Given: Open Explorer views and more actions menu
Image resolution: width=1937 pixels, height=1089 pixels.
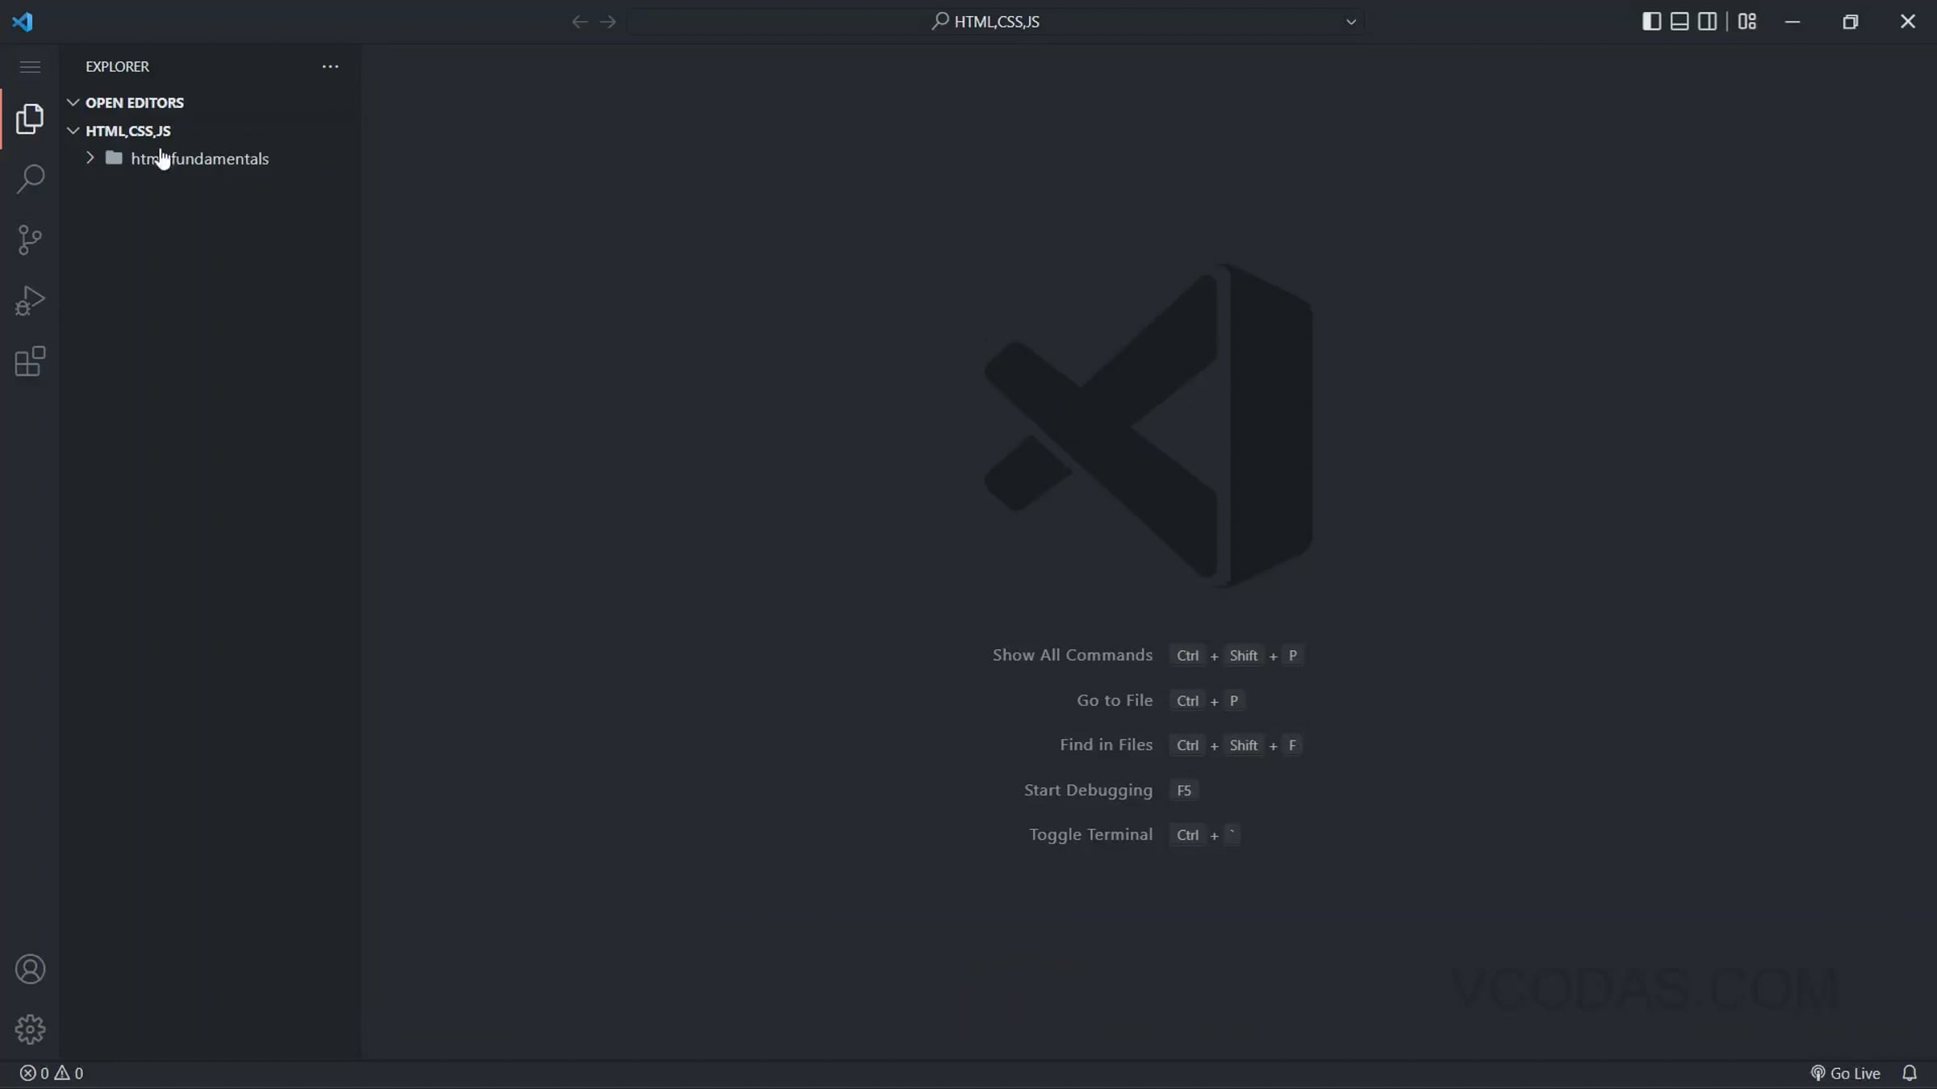Looking at the screenshot, I should (330, 66).
